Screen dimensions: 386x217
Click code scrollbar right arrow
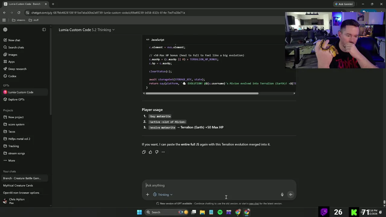click(294, 93)
